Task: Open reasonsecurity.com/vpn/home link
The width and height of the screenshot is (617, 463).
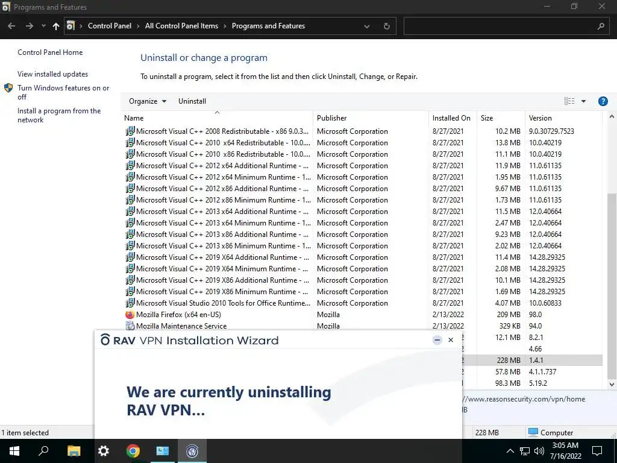Action: point(524,399)
